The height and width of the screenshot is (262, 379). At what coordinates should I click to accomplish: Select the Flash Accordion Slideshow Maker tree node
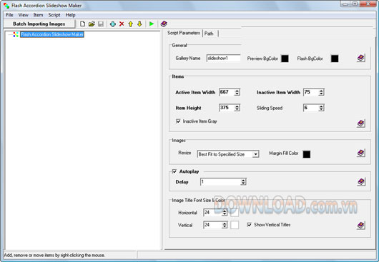[x=52, y=34]
